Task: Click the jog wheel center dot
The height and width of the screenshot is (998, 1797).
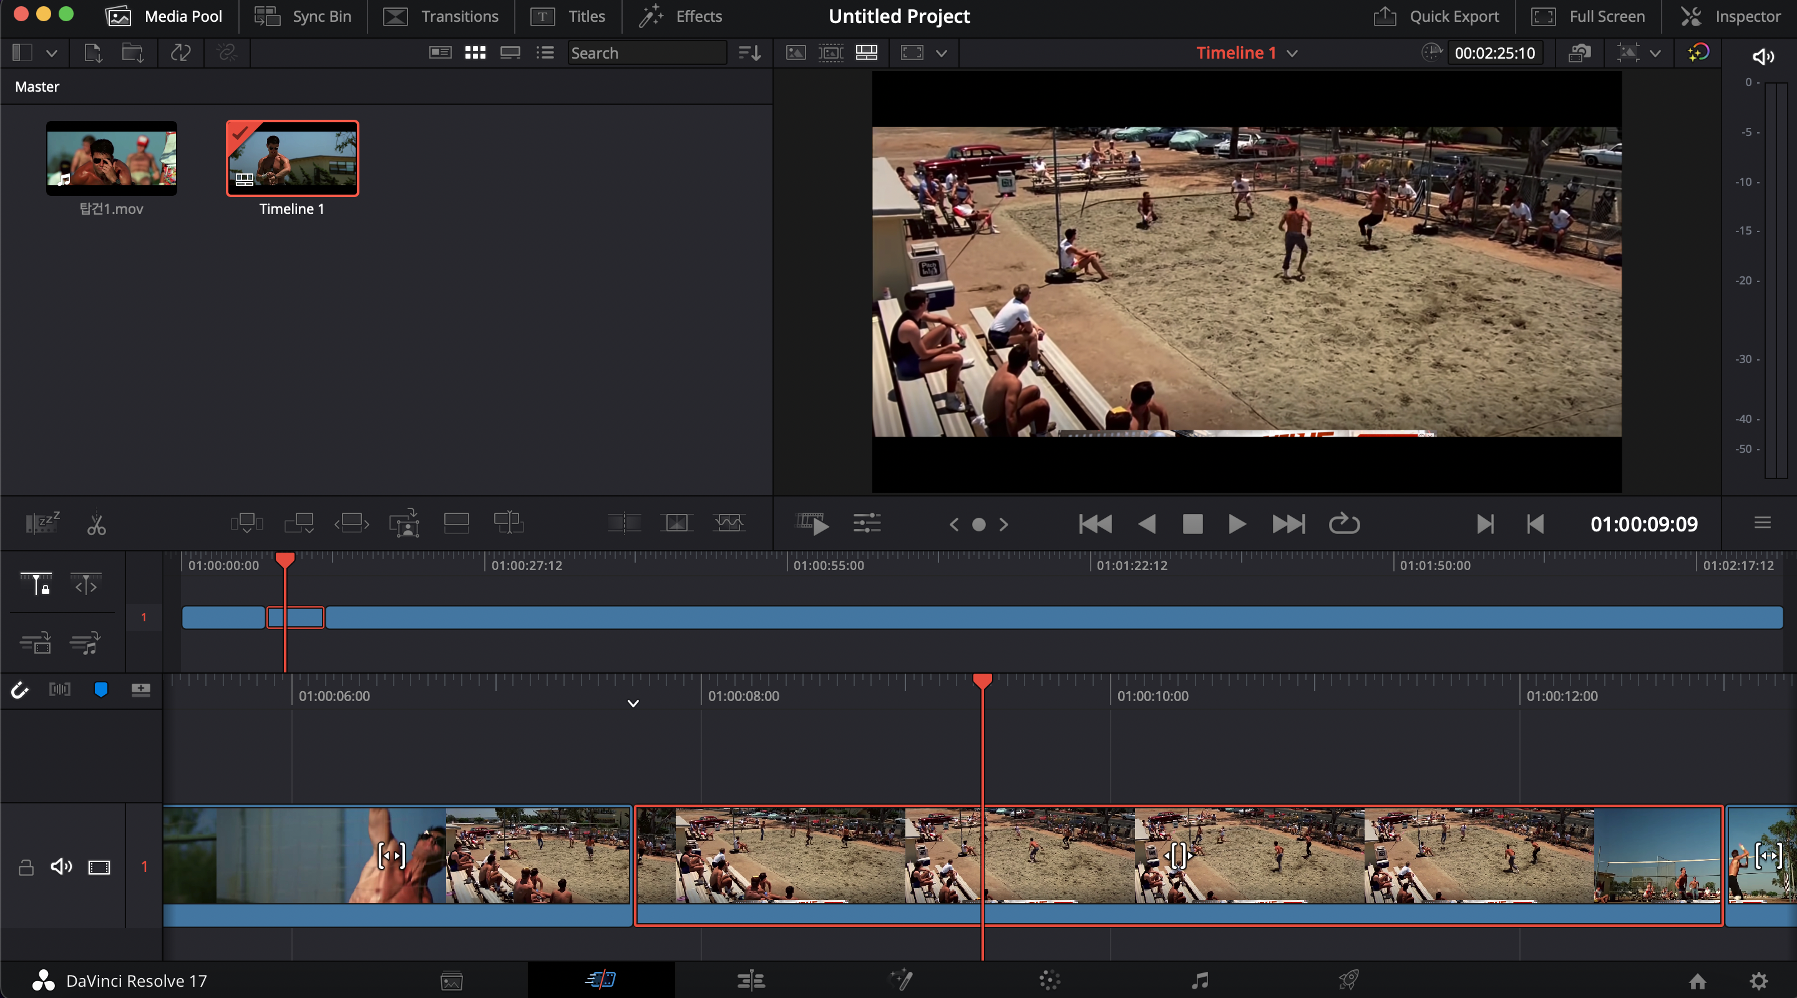Action: (979, 525)
